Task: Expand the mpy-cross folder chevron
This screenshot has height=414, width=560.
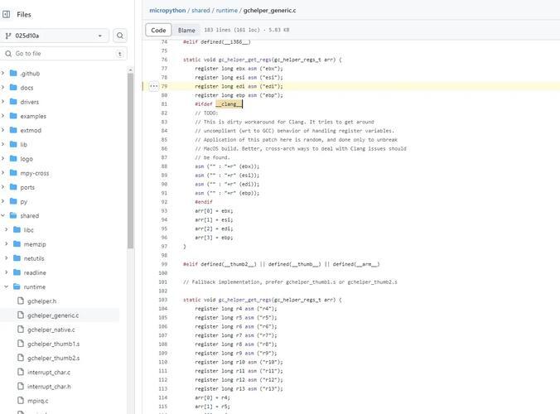Action: (x=2, y=173)
